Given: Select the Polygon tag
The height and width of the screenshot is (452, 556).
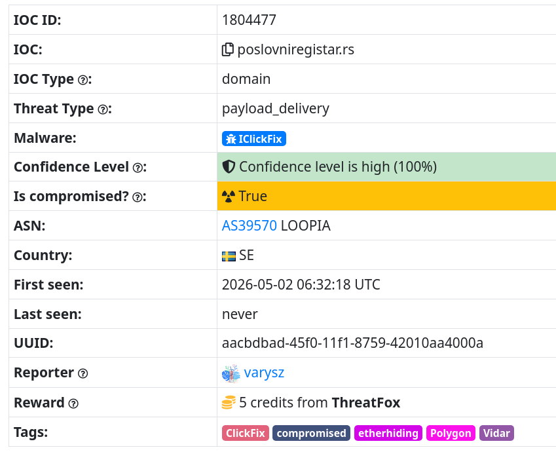Looking at the screenshot, I should [451, 433].
